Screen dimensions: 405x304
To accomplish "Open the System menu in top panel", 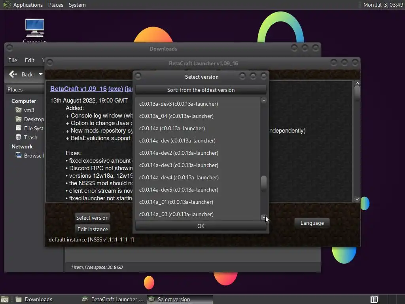I will (x=77, y=5).
